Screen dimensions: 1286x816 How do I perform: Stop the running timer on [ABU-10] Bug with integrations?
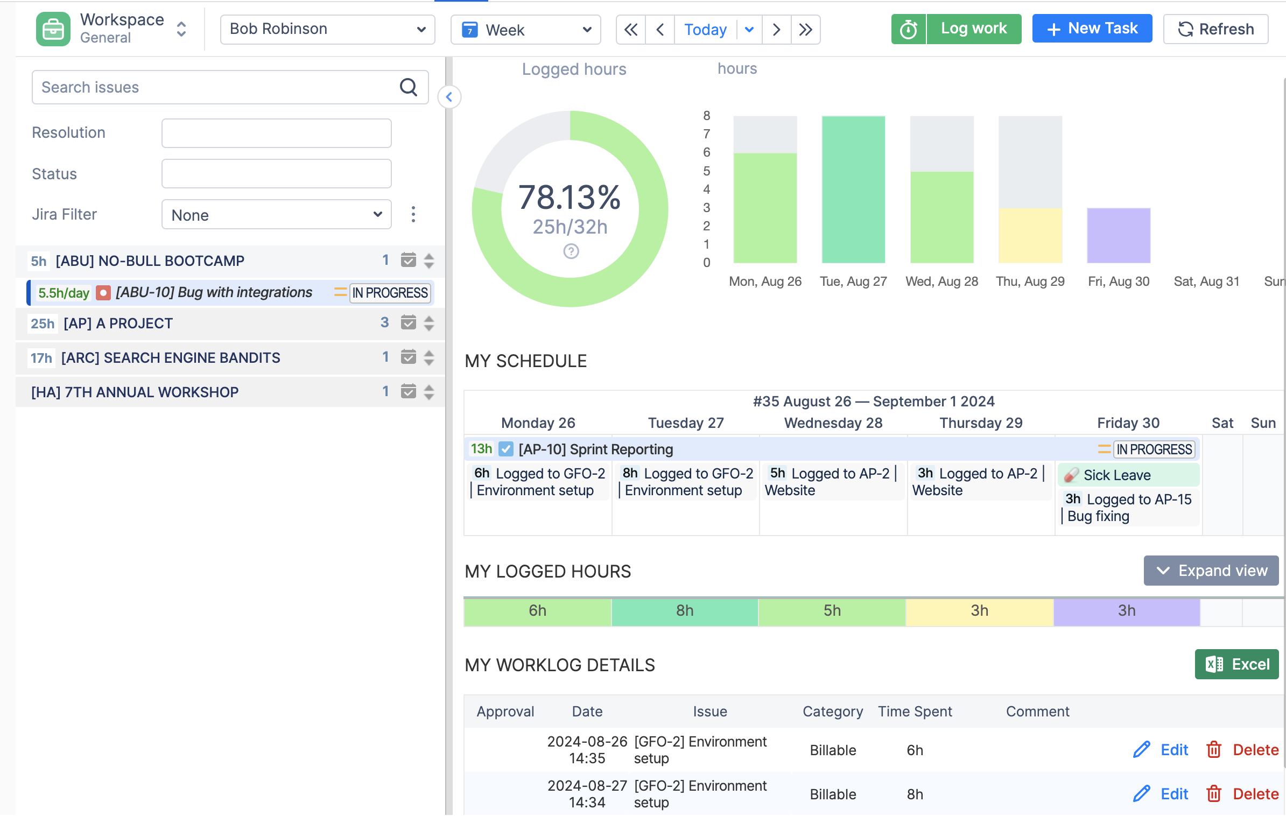(x=103, y=292)
